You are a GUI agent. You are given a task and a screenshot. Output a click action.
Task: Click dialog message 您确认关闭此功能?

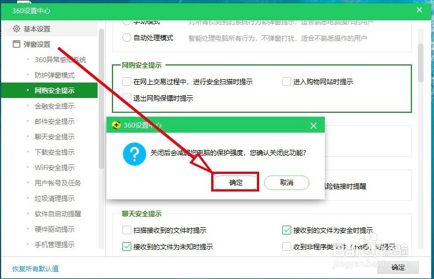(x=278, y=153)
